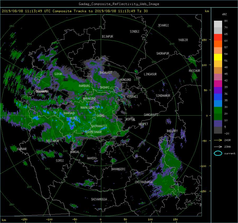
Task: Click the GOKAK city label
Action: [59, 74]
